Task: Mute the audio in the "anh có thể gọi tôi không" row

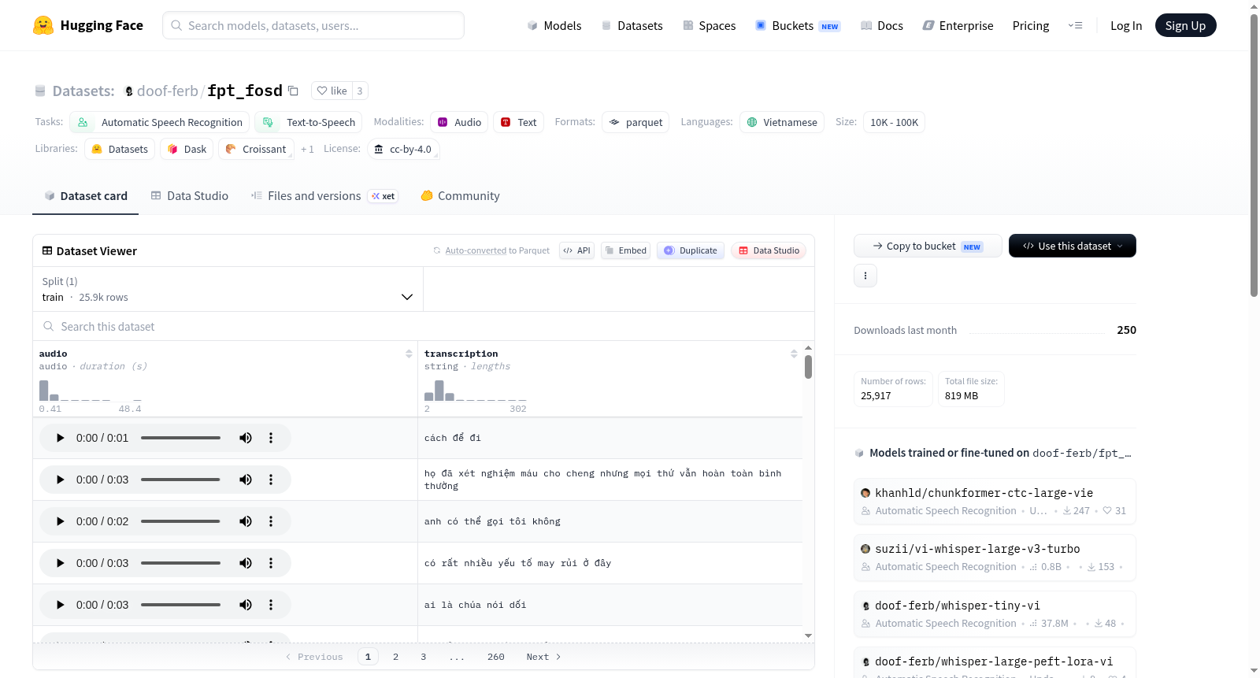Action: pyautogui.click(x=246, y=521)
